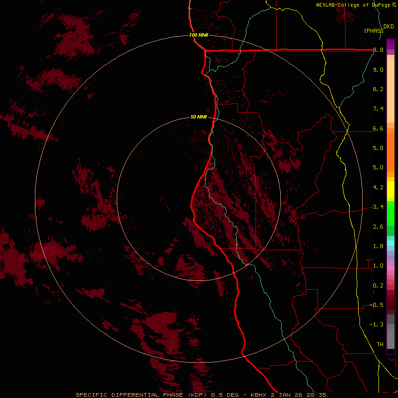Click the TH threshold legend label
Image resolution: width=398 pixels, height=398 pixels.
[x=380, y=344]
